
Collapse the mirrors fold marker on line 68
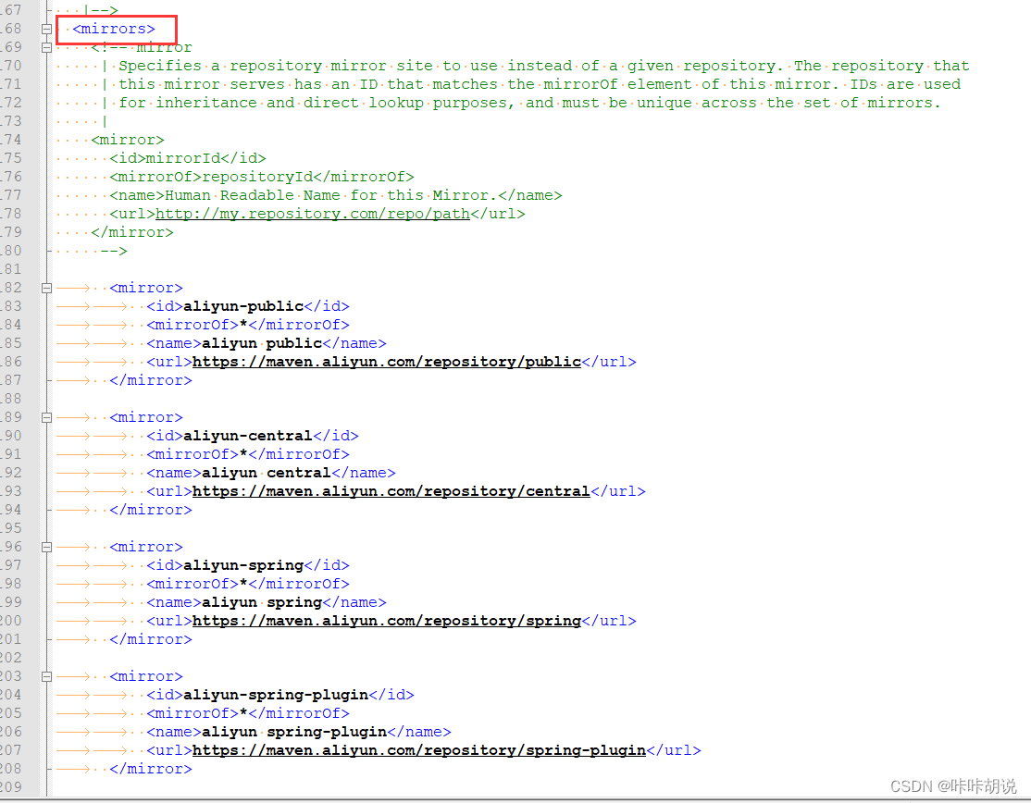[46, 29]
